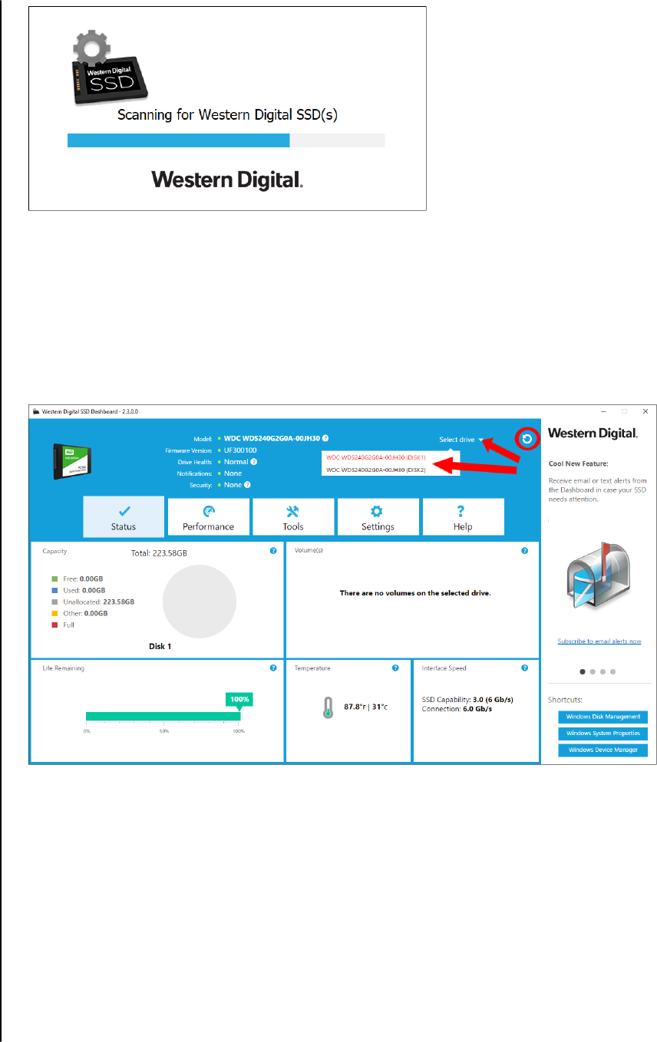
Task: Click Interface Speed panel help icon
Action: click(x=524, y=668)
